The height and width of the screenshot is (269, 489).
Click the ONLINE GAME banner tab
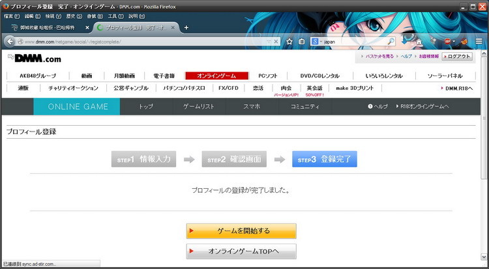click(77, 107)
